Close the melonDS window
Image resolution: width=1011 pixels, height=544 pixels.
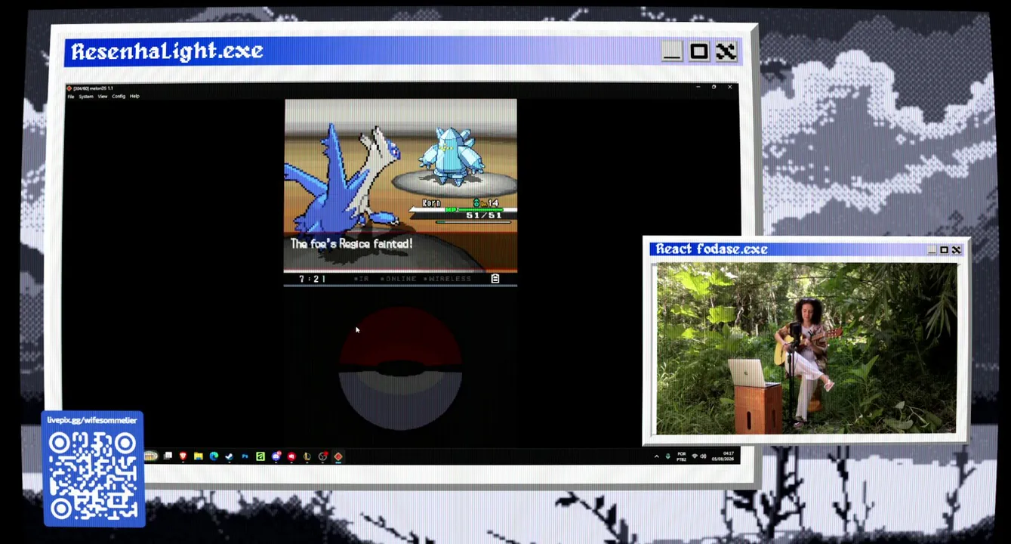coord(730,87)
